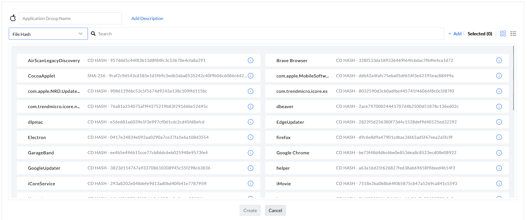Cancel the application group dialog
The height and width of the screenshot is (220, 527).
coord(275,210)
